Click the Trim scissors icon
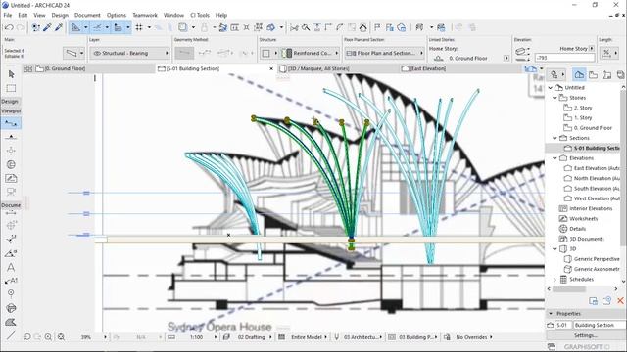Image resolution: width=627 pixels, height=352 pixels. tap(294, 27)
